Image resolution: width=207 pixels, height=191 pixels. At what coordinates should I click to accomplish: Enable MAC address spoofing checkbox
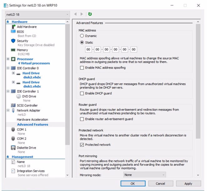82,68
